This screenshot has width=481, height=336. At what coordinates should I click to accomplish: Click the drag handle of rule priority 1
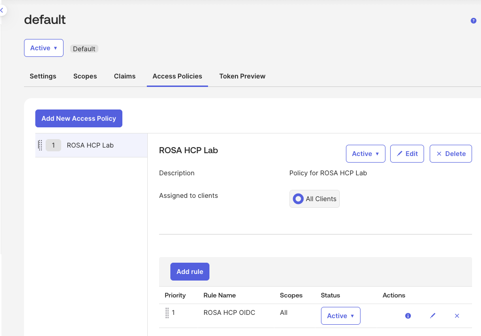(x=167, y=313)
